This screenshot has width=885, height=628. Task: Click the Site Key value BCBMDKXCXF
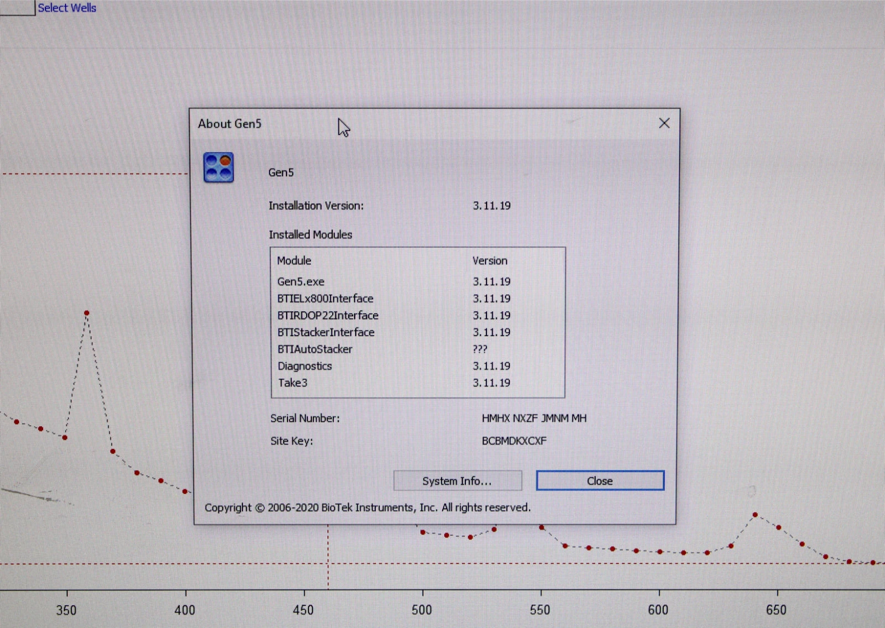point(514,441)
